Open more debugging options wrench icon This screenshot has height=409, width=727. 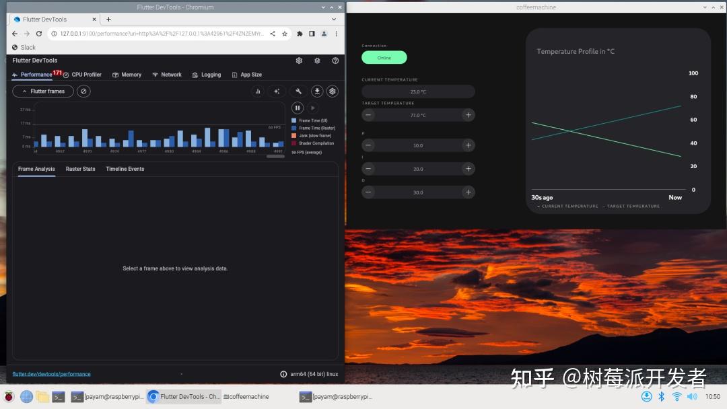tap(298, 91)
